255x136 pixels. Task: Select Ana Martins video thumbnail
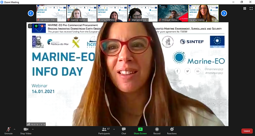(x=112, y=13)
